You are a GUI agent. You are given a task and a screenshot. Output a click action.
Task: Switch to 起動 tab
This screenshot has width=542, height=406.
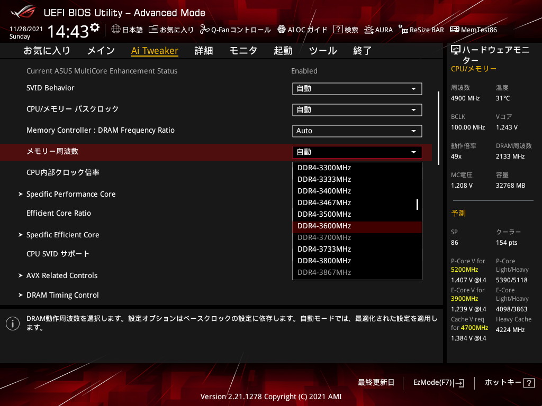point(283,51)
